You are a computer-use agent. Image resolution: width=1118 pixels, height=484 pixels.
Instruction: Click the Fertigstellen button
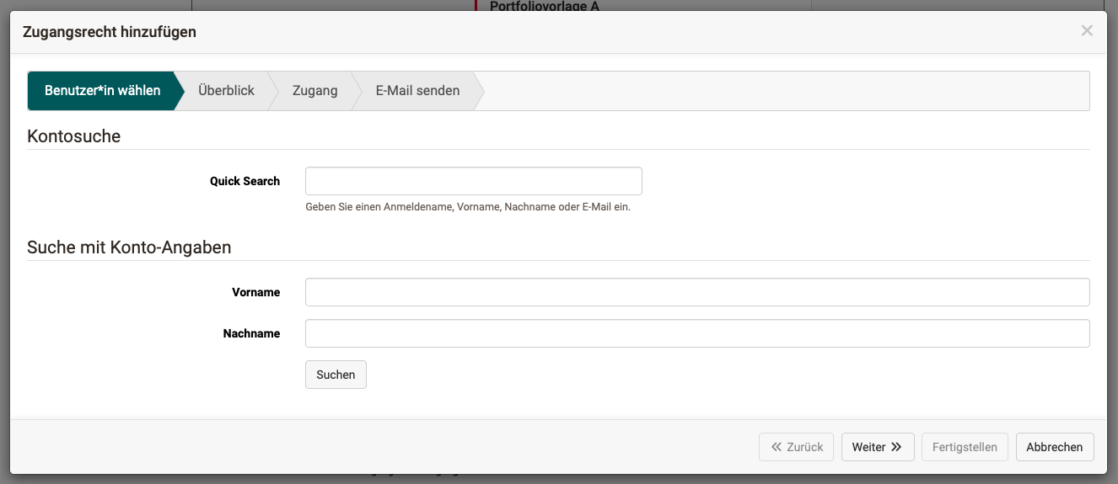(964, 447)
